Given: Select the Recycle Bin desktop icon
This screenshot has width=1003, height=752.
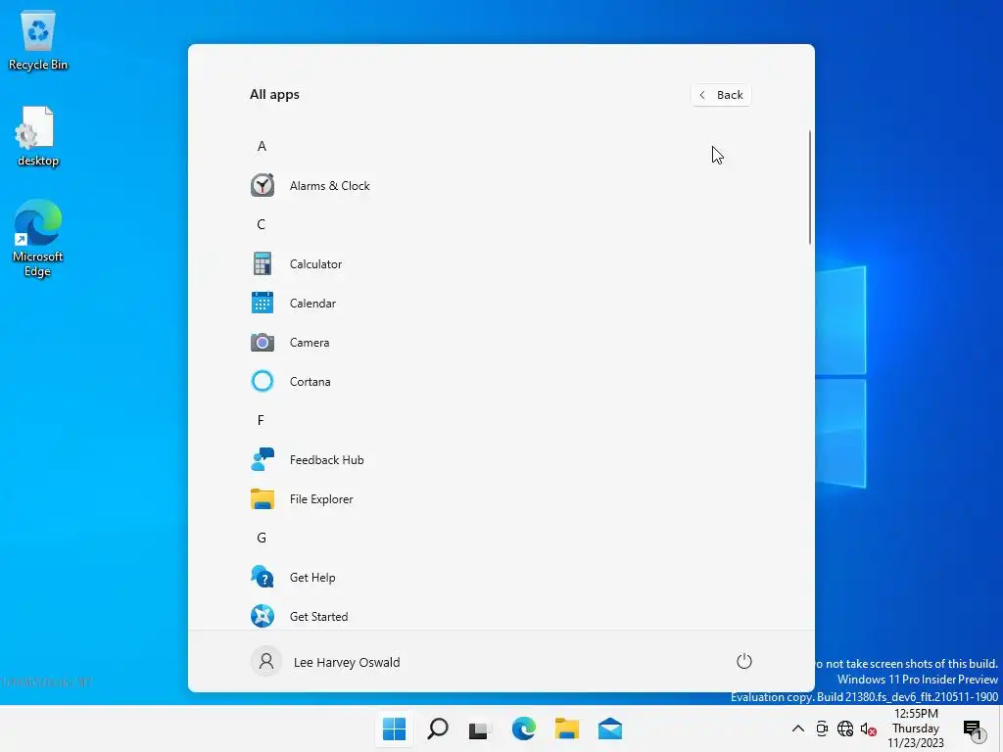Looking at the screenshot, I should [38, 40].
